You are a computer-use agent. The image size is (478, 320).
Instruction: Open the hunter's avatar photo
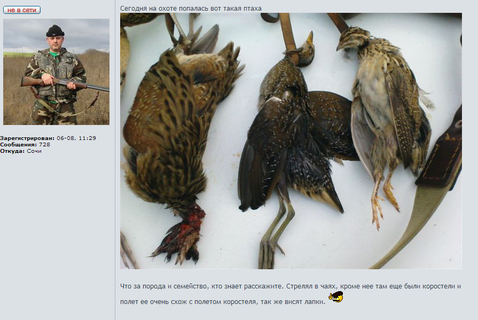tap(56, 72)
